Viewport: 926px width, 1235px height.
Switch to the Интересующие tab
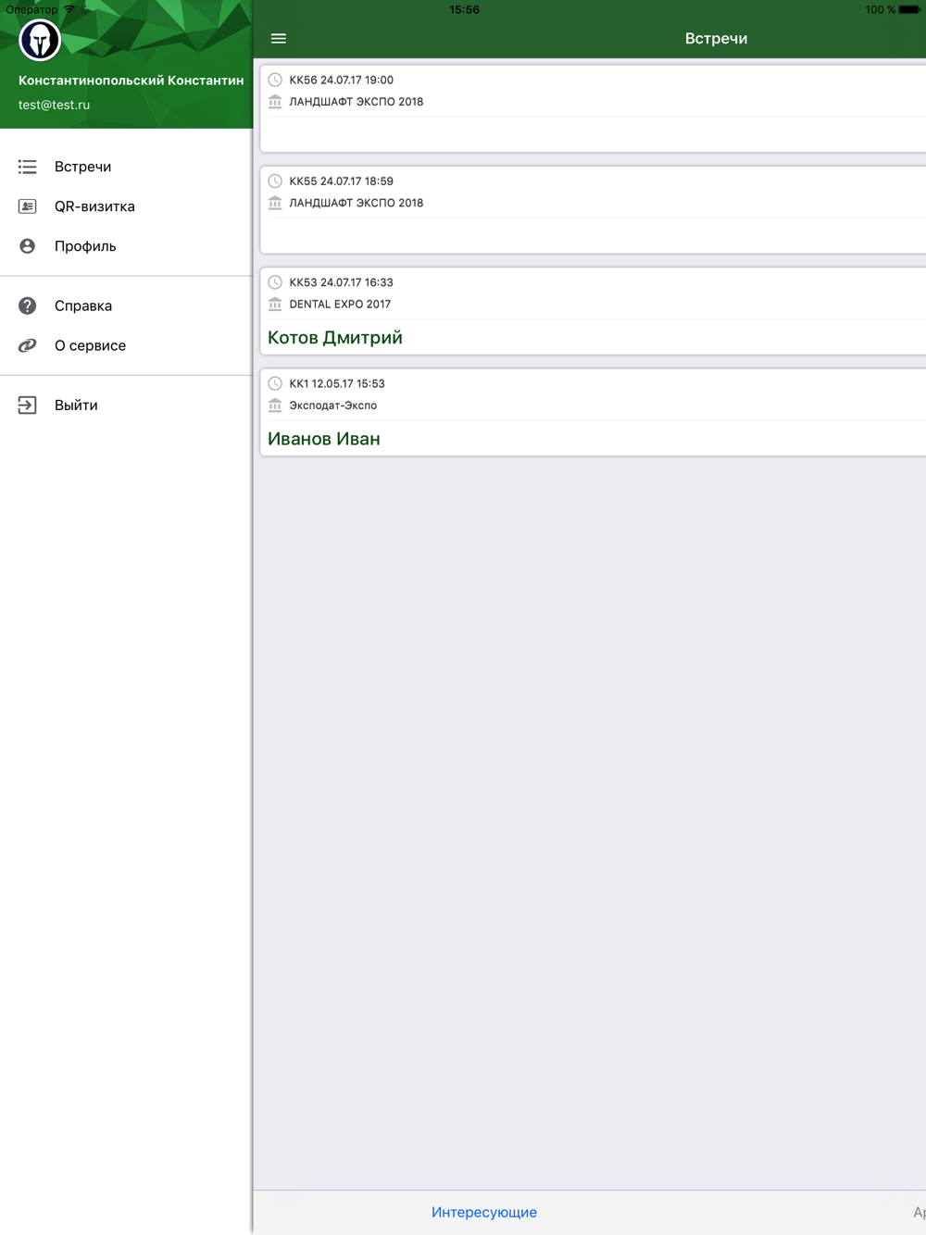point(484,1212)
